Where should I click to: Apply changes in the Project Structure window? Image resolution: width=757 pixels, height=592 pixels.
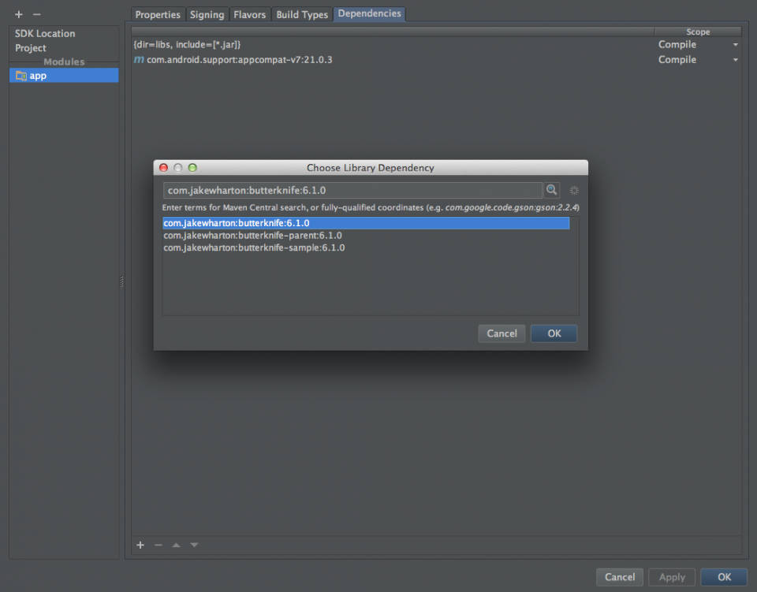point(671,576)
